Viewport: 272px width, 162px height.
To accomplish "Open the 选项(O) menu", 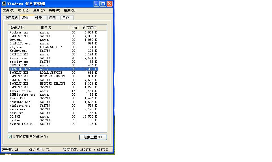I will pyautogui.click(x=23, y=10).
